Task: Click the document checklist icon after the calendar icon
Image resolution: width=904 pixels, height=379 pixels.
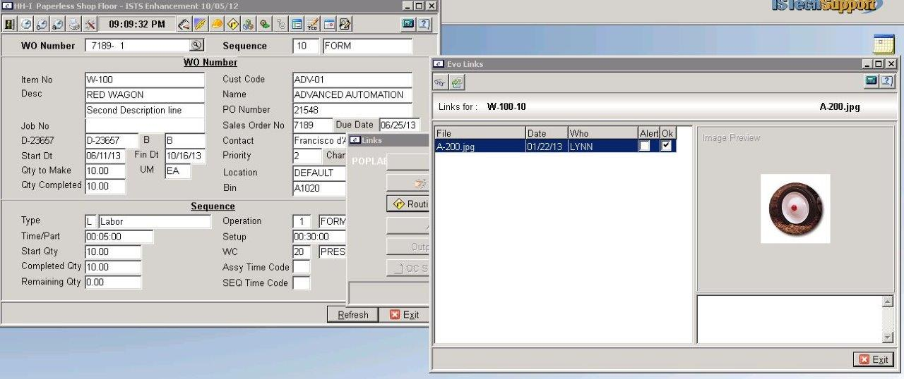Action: point(345,24)
